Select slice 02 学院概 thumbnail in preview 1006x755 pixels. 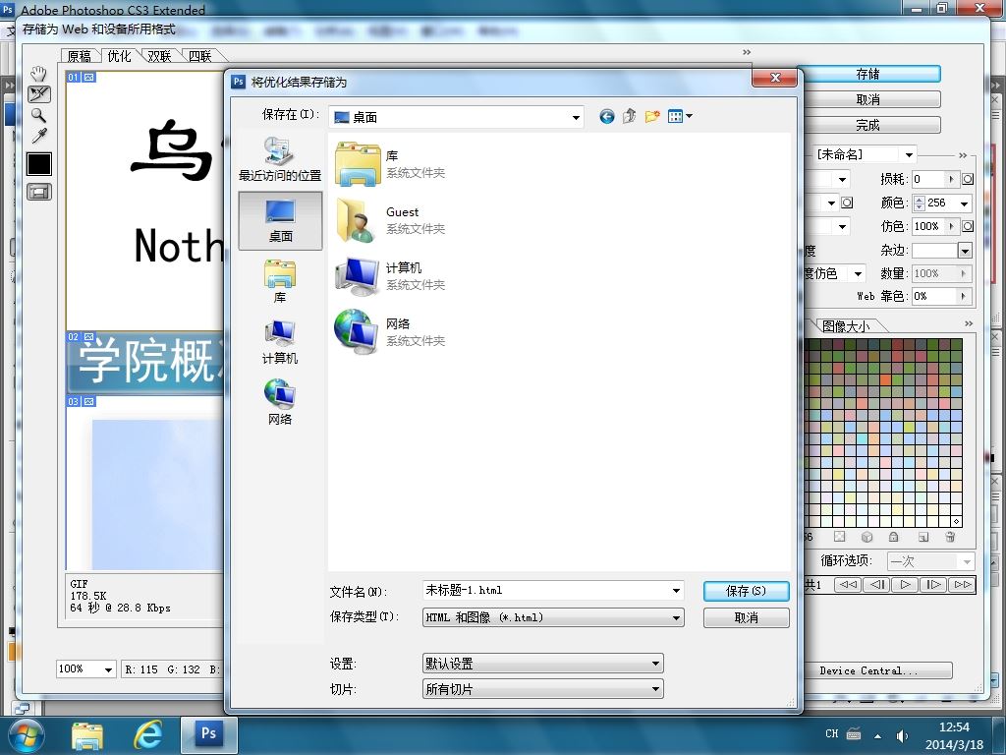(145, 363)
